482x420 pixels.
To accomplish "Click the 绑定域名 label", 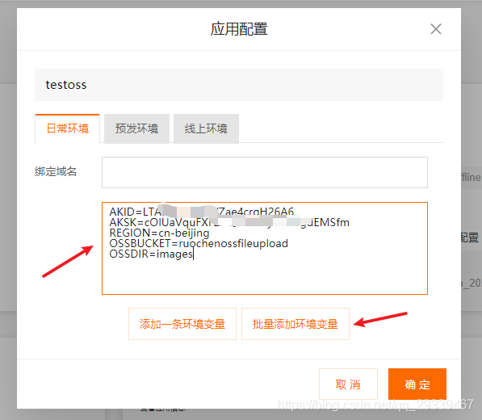I will pyautogui.click(x=56, y=171).
